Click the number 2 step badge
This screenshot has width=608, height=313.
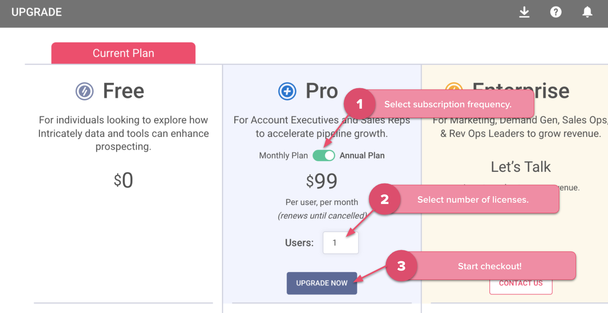[x=384, y=199]
